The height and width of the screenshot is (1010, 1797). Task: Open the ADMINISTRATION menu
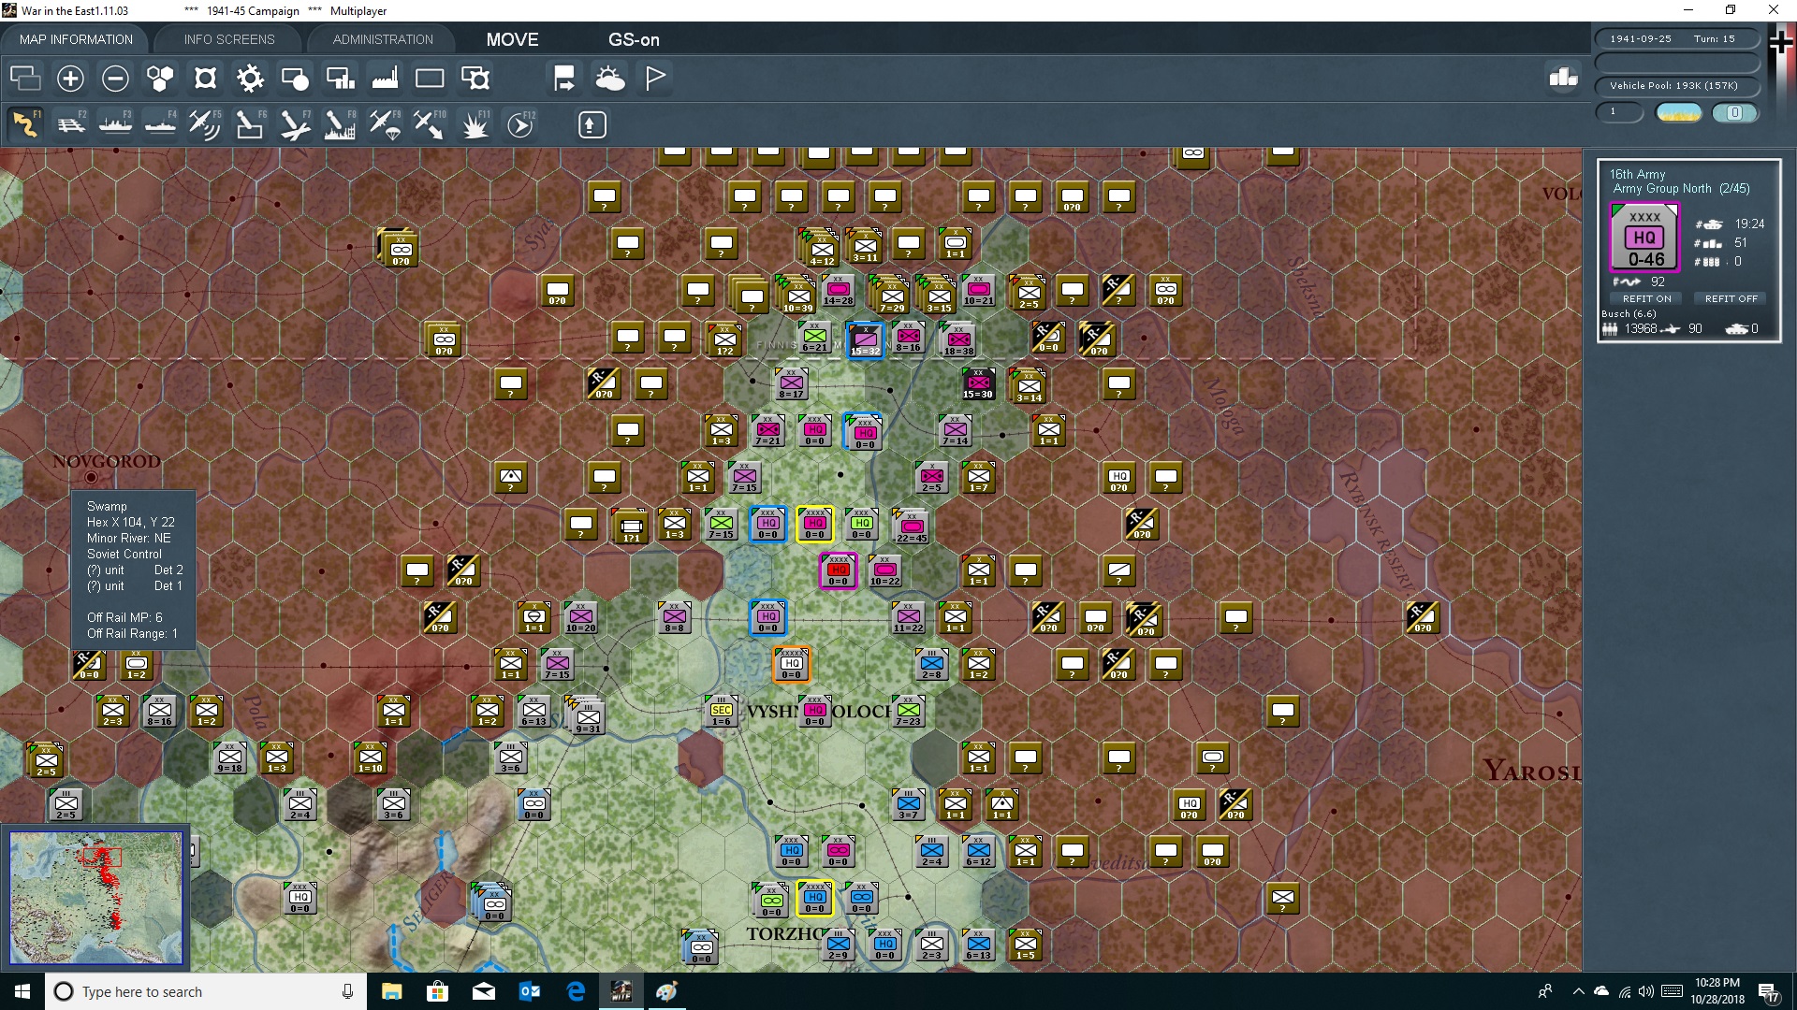coord(381,39)
